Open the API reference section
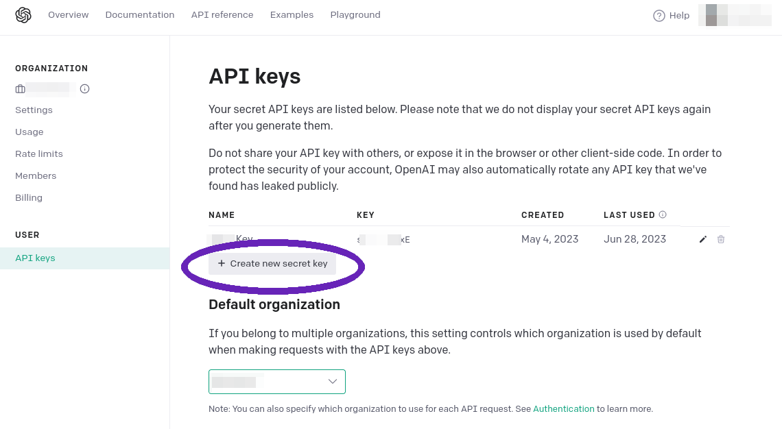 pyautogui.click(x=222, y=14)
